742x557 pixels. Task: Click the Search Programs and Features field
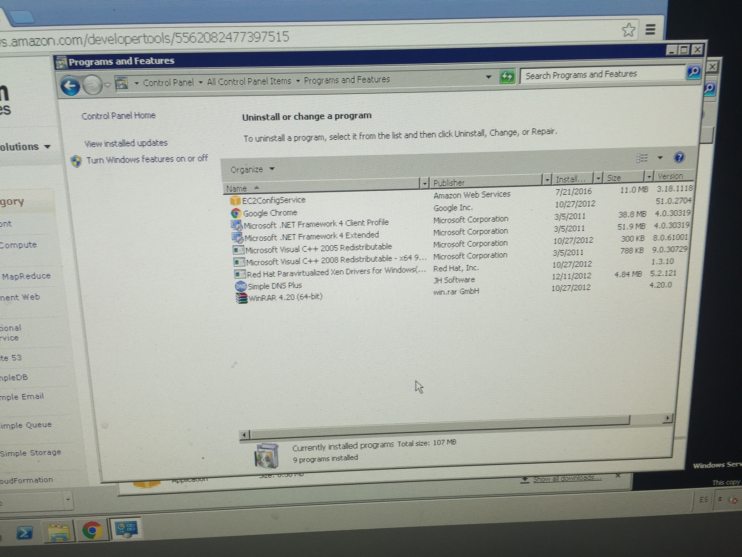click(x=604, y=74)
